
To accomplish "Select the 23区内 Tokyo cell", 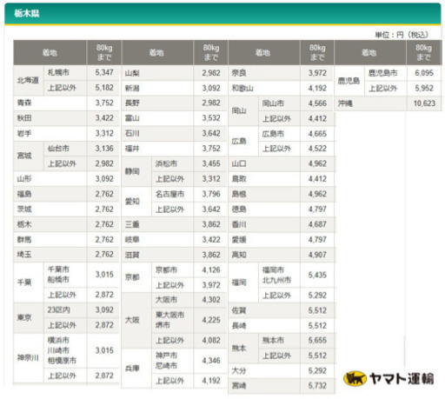I will pyautogui.click(x=65, y=309).
